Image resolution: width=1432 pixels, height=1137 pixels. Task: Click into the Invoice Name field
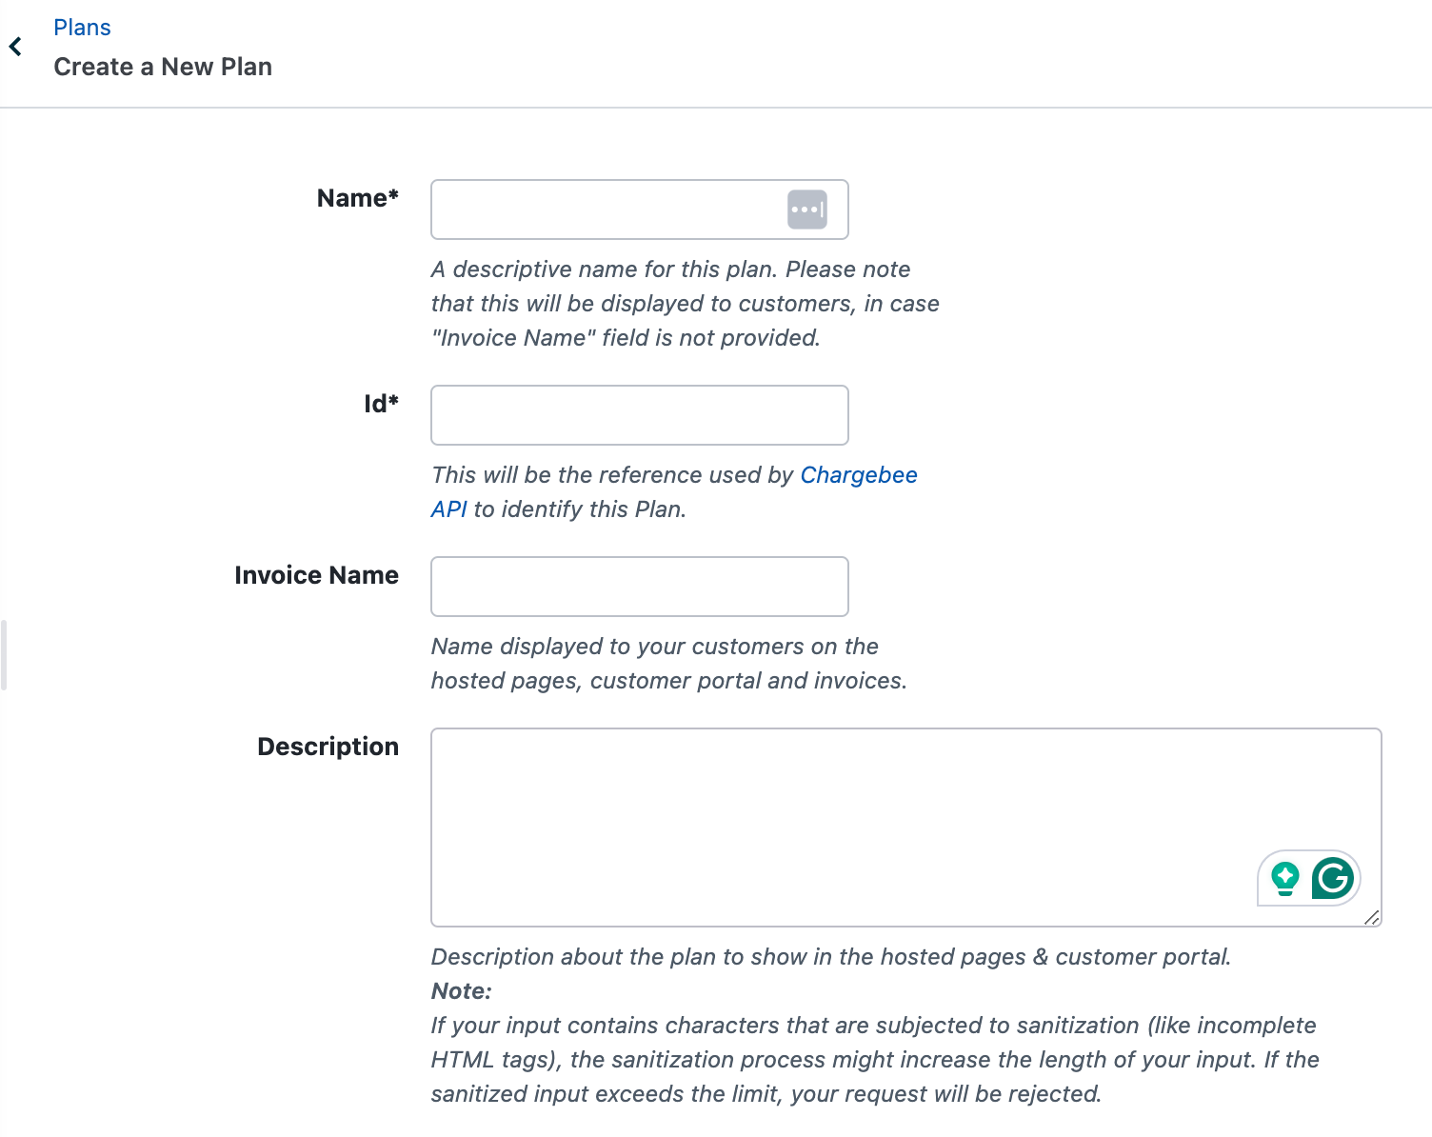pos(640,587)
